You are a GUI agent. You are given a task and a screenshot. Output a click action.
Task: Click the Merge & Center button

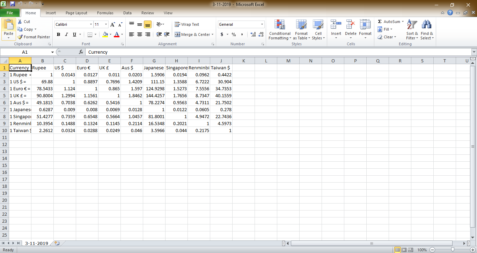pos(194,34)
